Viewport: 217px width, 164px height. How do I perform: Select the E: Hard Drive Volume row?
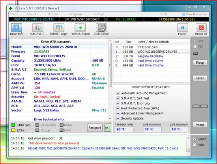click(152, 65)
